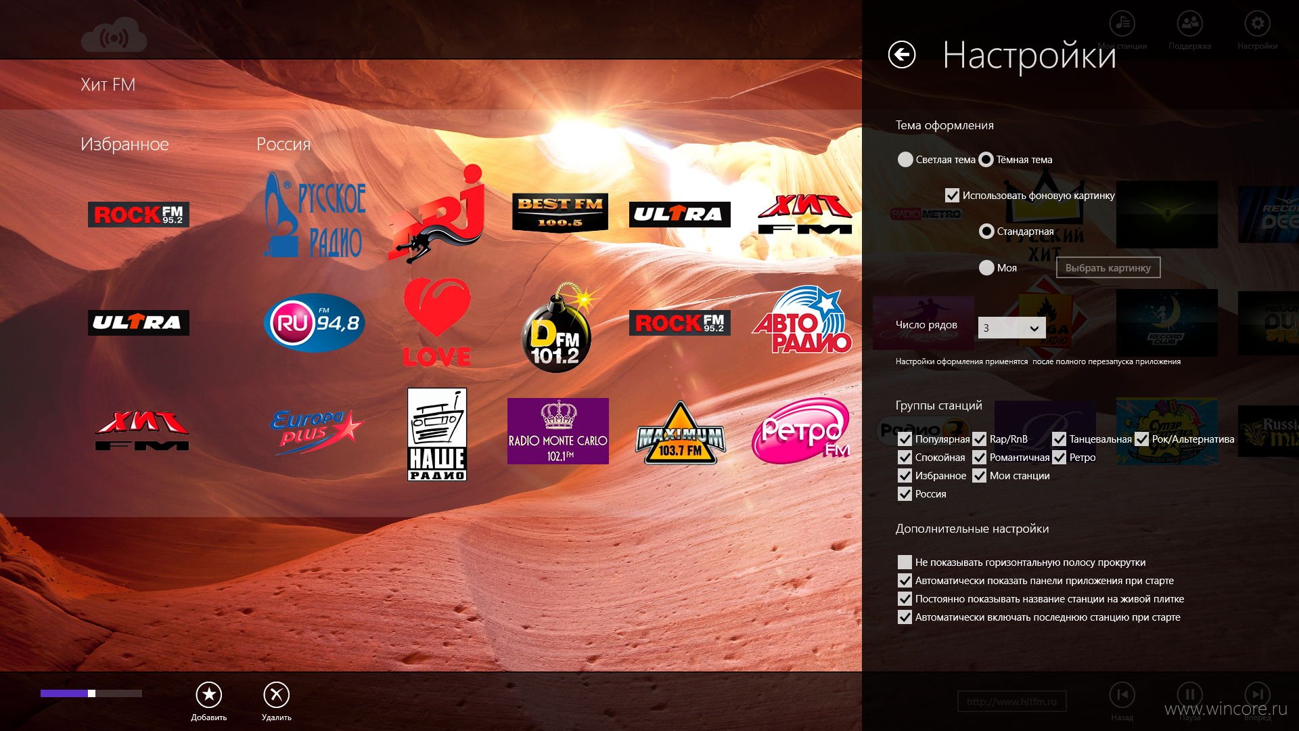Screen dimensions: 1299x731
Task: Click the Россия group heading
Action: [x=283, y=144]
